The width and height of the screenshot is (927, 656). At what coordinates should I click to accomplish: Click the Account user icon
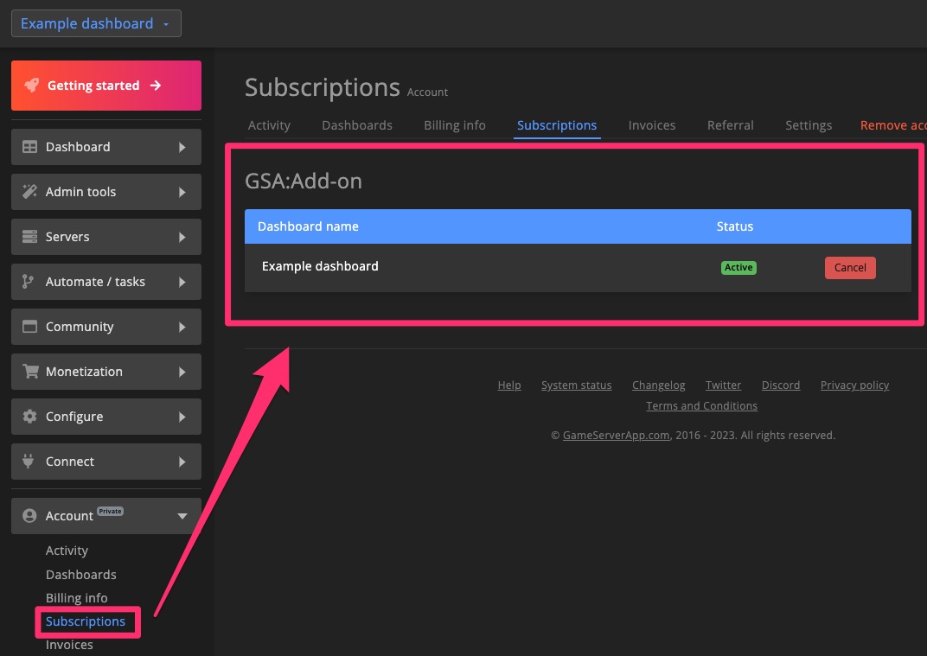[29, 516]
